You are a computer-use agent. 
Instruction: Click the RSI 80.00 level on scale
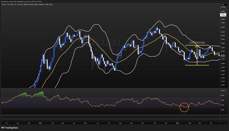pos(222,95)
